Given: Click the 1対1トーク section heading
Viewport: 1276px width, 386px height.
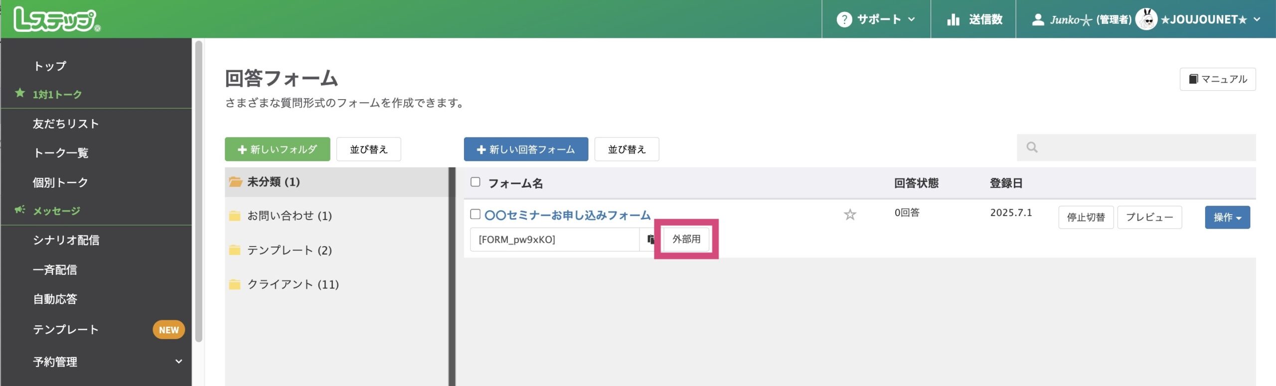Looking at the screenshot, I should 57,95.
